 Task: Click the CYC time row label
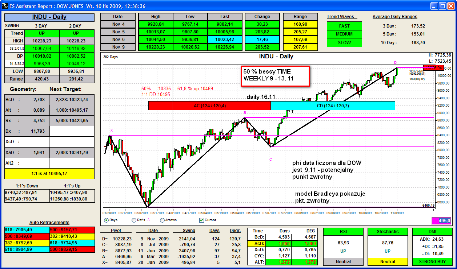[x=257, y=256]
